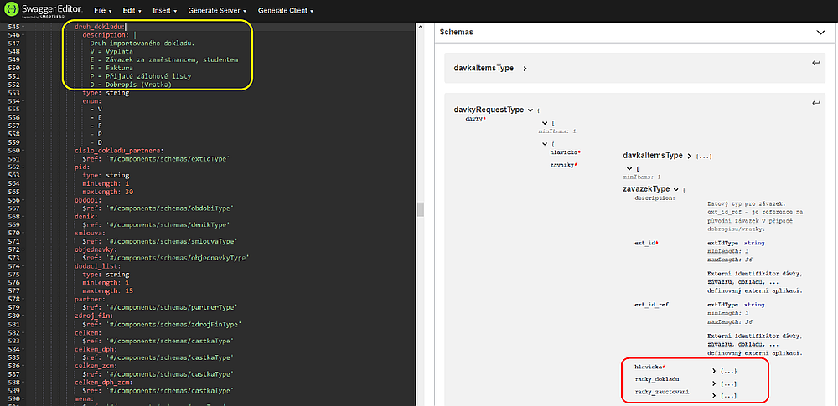
Task: Collapse the Schemas section chevron
Action: (821, 32)
